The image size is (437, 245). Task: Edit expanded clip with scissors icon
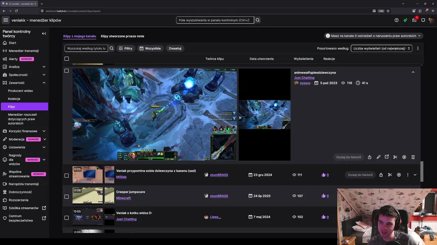(x=395, y=157)
